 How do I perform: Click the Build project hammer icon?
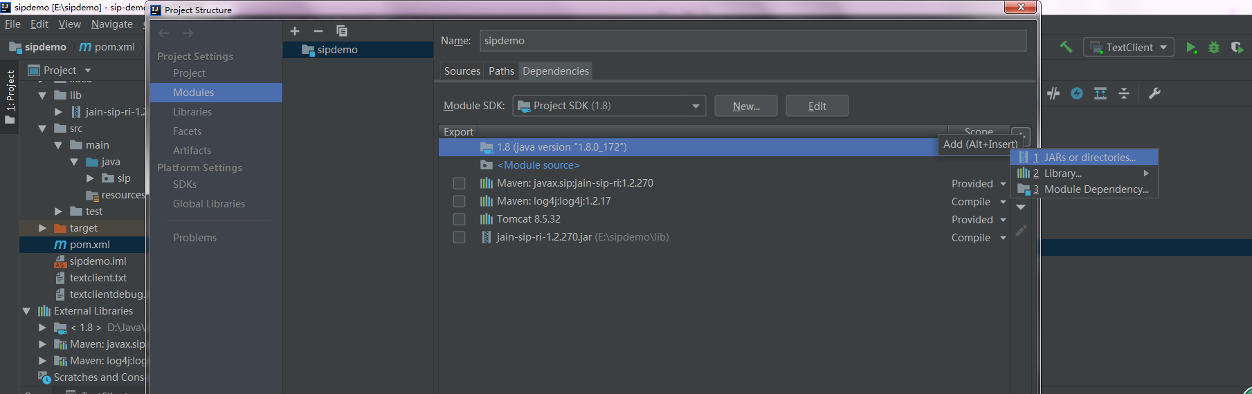(x=1066, y=47)
